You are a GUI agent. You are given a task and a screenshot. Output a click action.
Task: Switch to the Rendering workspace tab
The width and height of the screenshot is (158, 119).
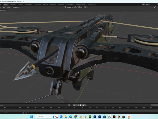61,5
